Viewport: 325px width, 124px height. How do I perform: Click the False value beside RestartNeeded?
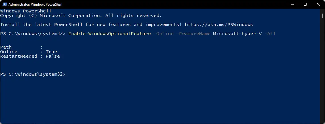[x=53, y=56]
